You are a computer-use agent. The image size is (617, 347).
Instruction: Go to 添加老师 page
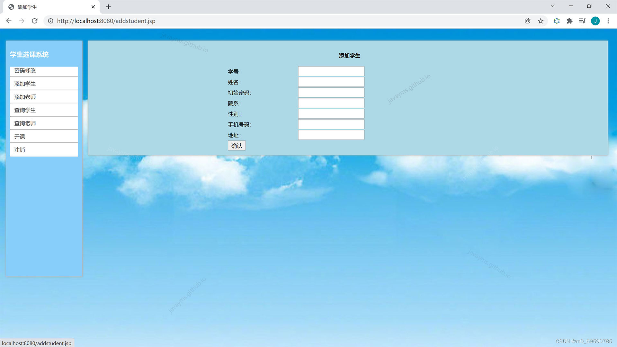(25, 97)
